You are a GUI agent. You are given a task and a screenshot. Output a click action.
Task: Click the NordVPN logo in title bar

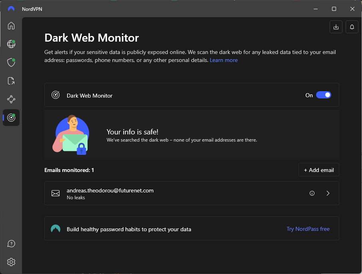(x=11, y=9)
